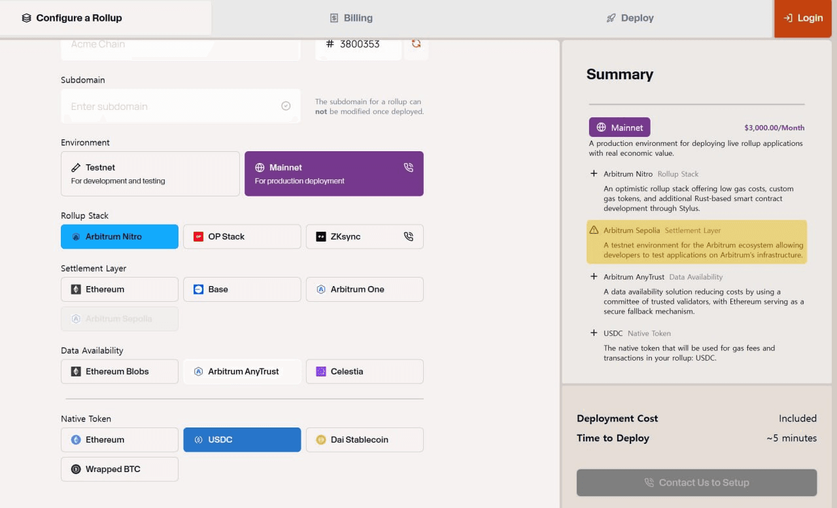Expand the Arbitrum AnyTrust summary item

pyautogui.click(x=594, y=276)
